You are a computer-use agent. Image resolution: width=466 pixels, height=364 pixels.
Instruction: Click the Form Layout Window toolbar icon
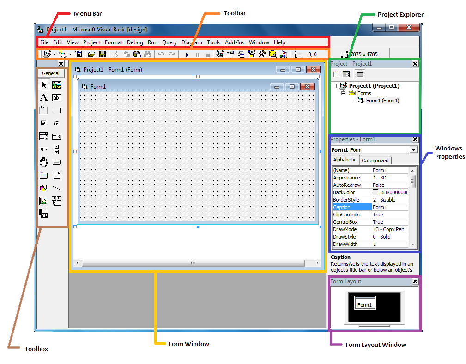(x=241, y=54)
